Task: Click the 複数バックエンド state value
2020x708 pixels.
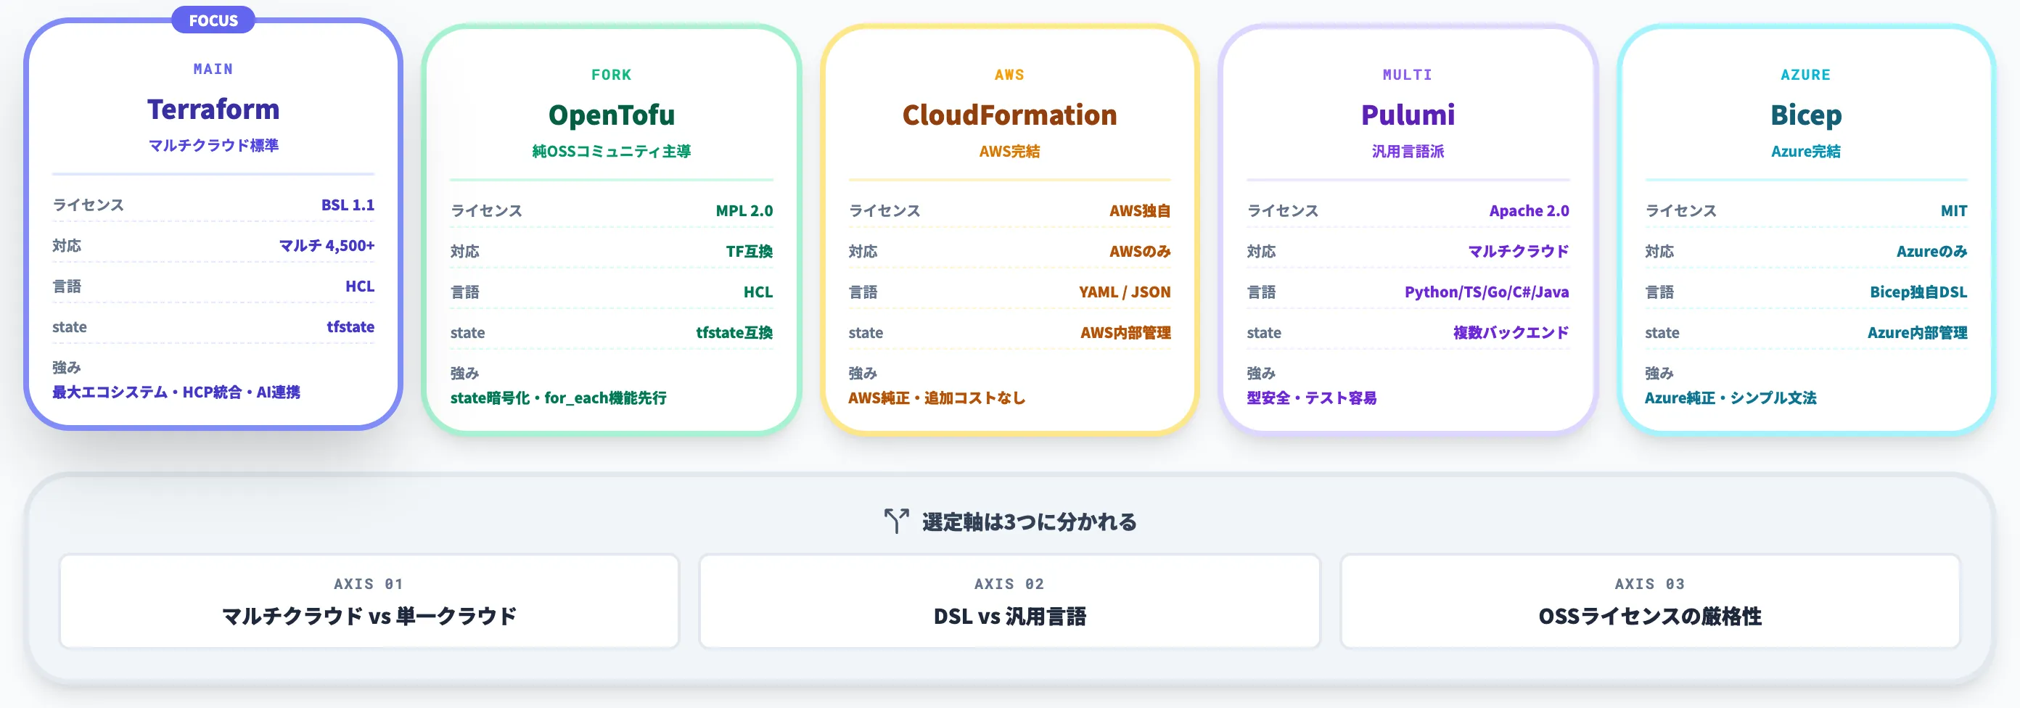Action: [x=1511, y=332]
